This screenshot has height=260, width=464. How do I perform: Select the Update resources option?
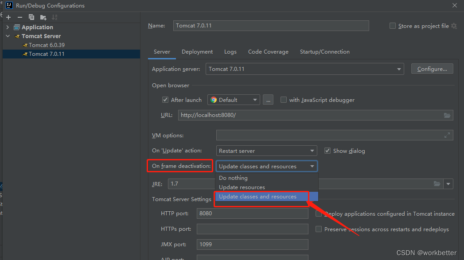point(267,187)
